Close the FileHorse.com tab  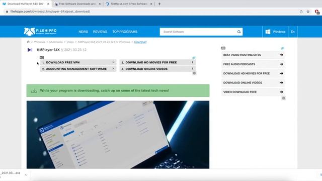[x=151, y=4]
